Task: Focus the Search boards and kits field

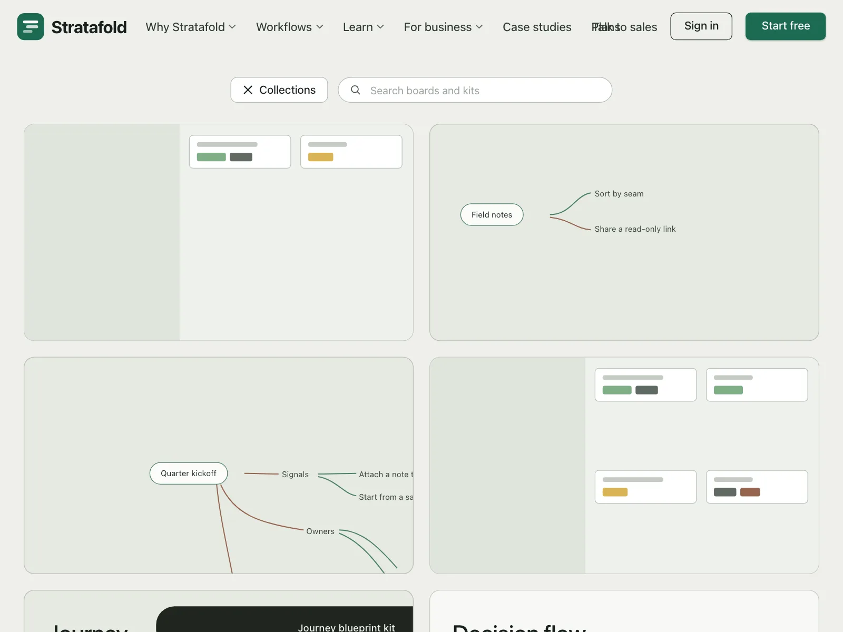Action: coord(475,90)
